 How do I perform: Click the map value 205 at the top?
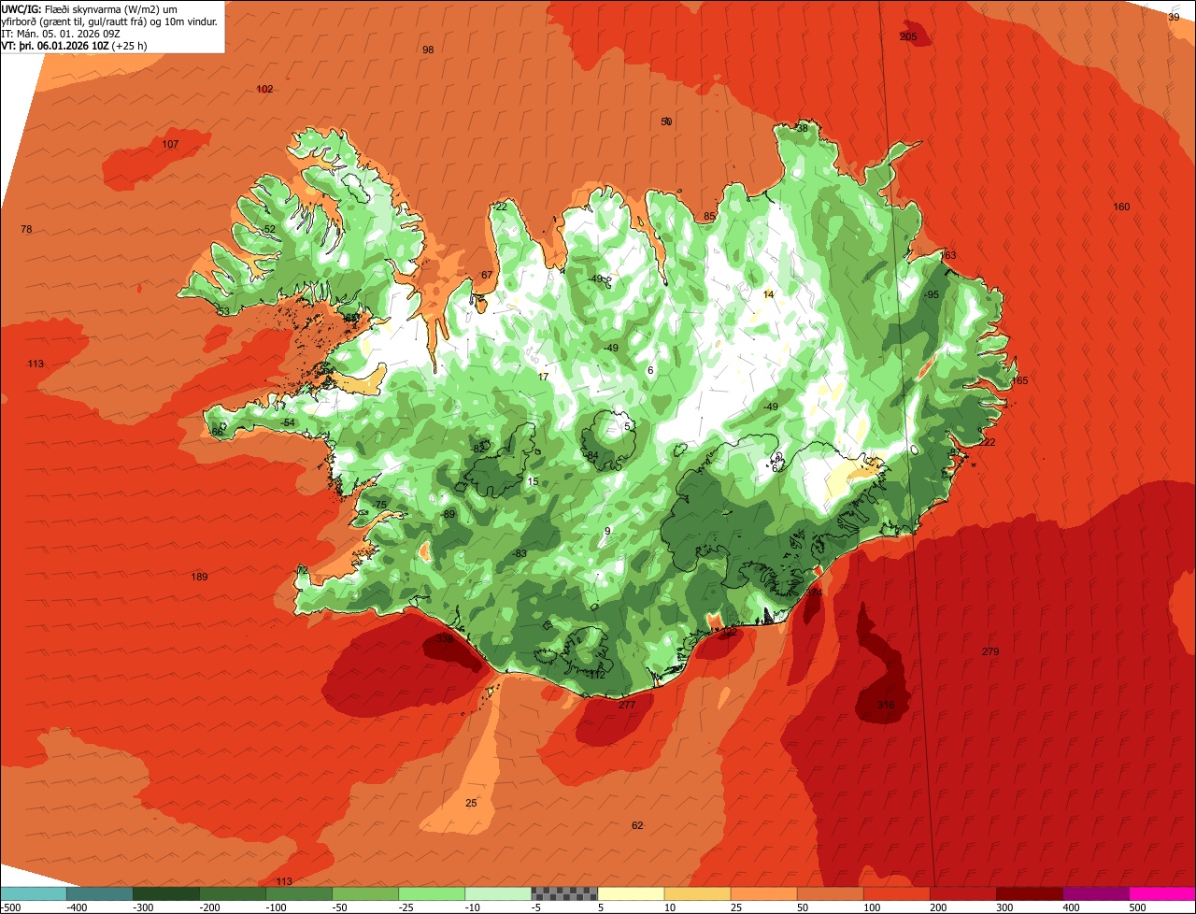click(908, 36)
